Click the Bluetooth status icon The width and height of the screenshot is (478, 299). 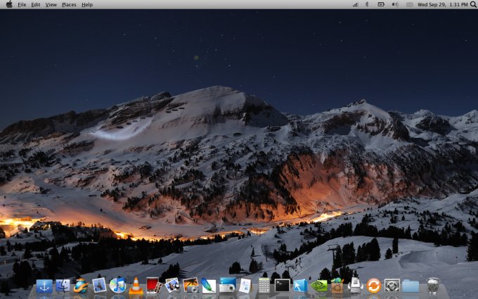367,5
